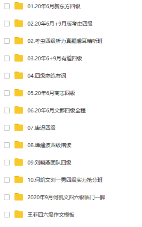The width and height of the screenshot is (142, 227).
Task: Check the box for 02.考虫四级听力真题虐耳精听班
Action: click(x=7, y=41)
